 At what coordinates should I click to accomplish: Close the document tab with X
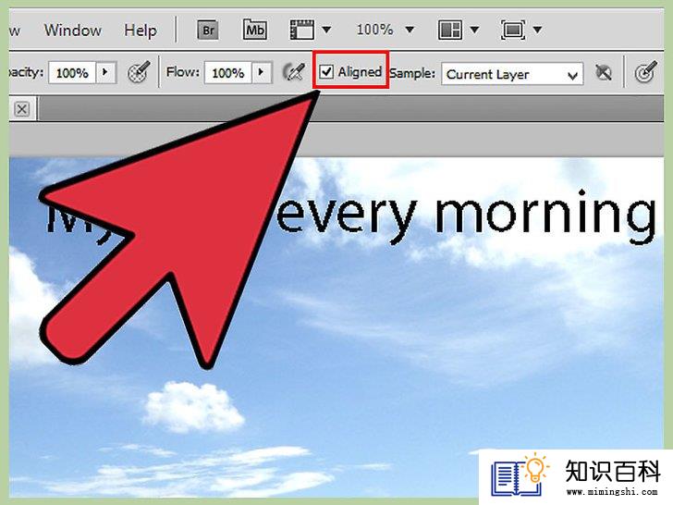(22, 109)
